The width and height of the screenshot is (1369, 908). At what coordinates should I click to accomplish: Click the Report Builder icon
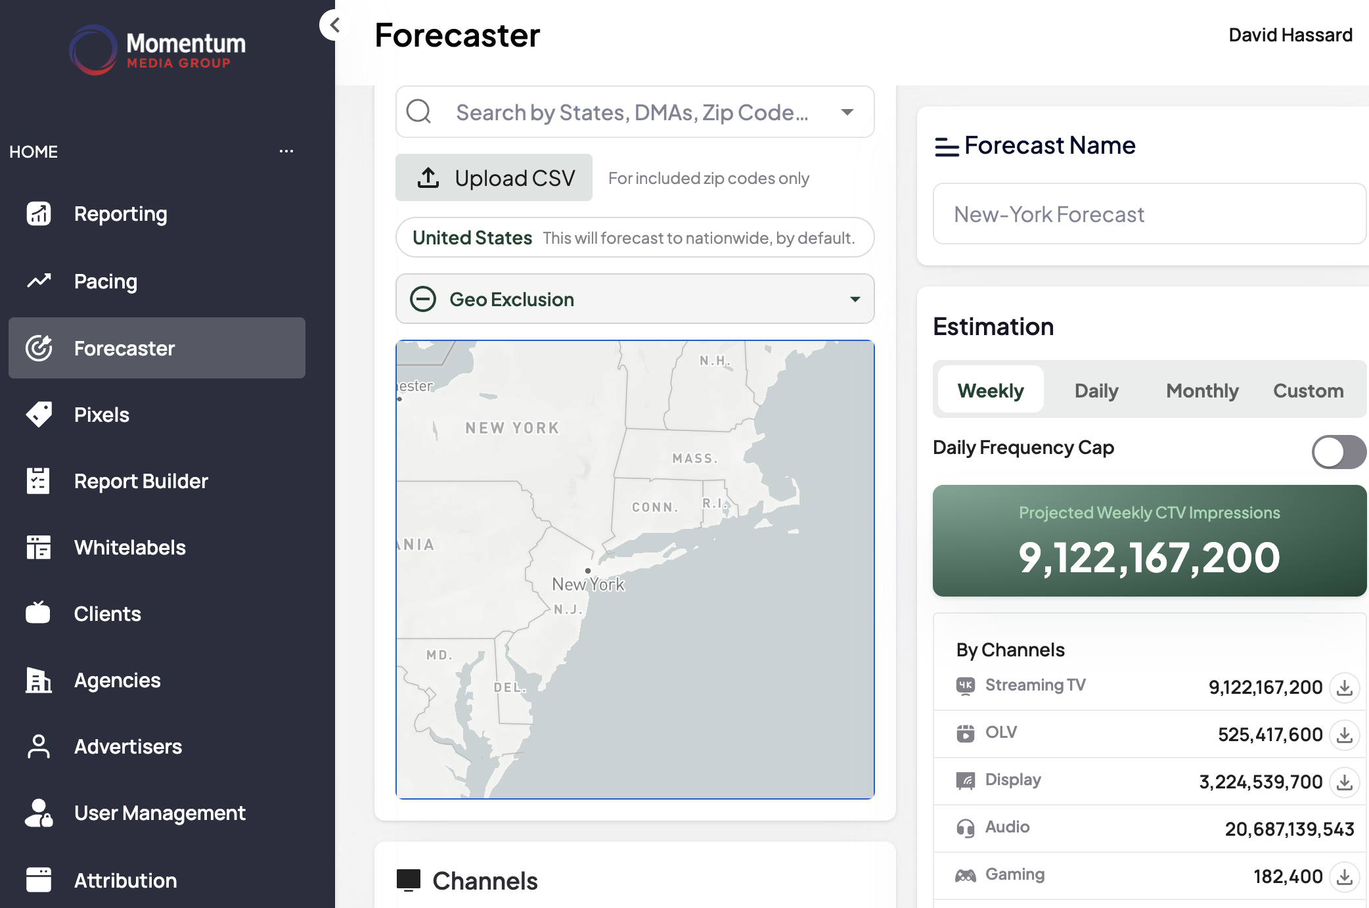click(x=39, y=481)
